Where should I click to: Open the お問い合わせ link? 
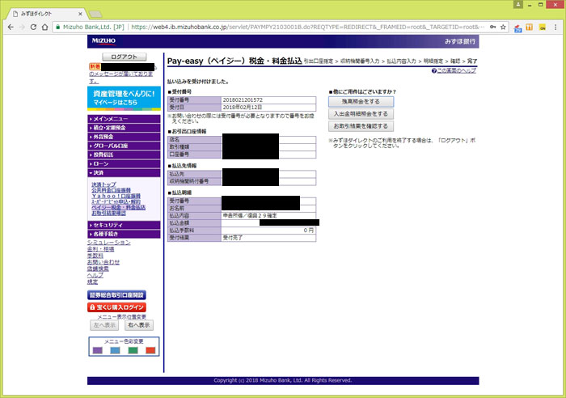[x=103, y=262]
